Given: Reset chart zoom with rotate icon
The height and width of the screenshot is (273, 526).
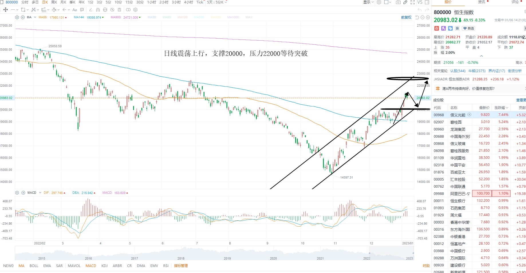Looking at the screenshot, I should tap(417, 17).
